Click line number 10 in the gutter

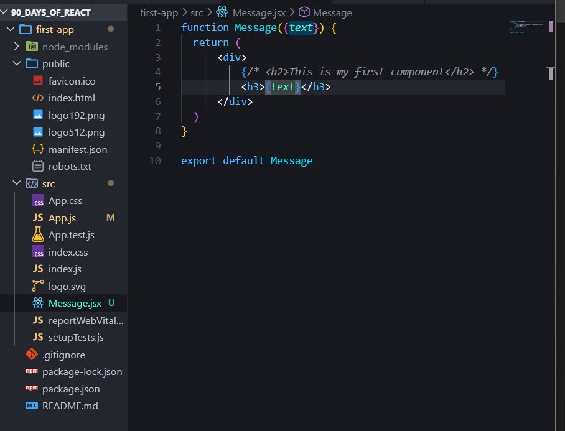156,160
